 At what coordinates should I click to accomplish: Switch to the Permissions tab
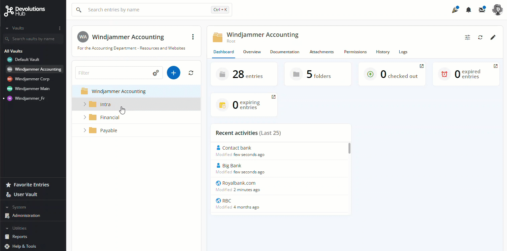click(355, 52)
